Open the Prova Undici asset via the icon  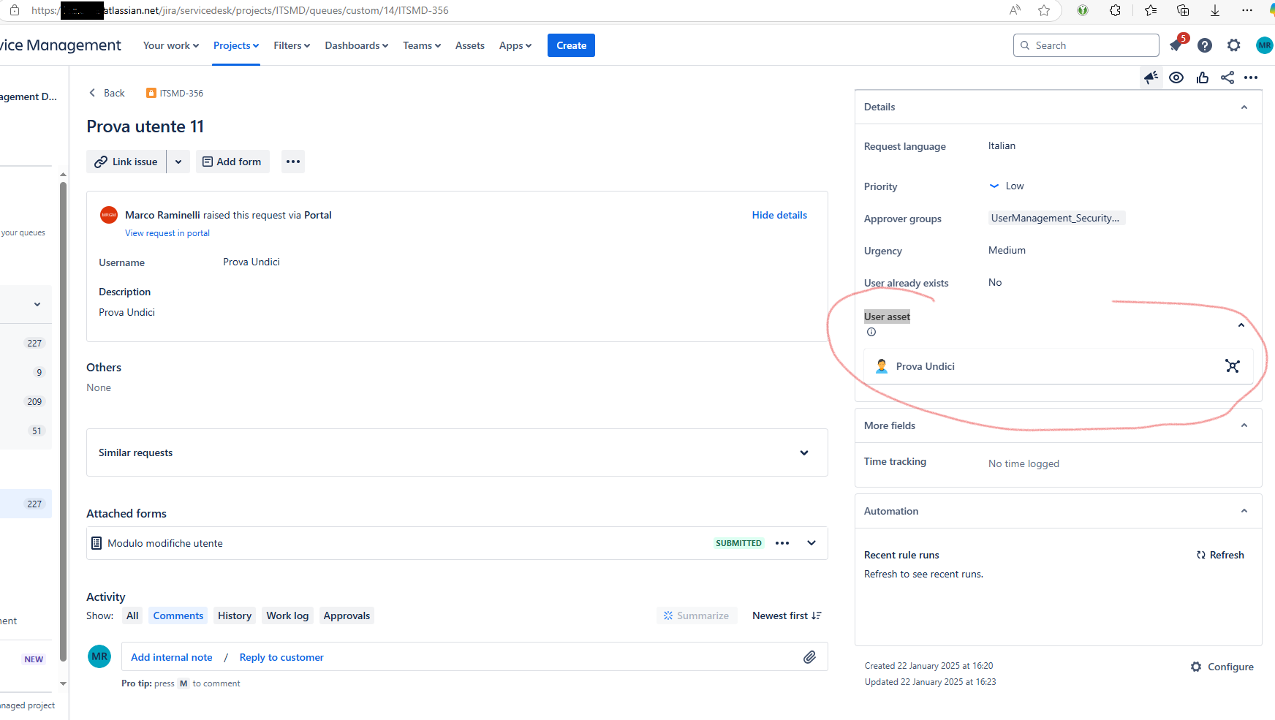(x=1233, y=366)
